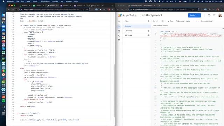Screen dimensions: 224x126
Task: Save project with the disk icon
Action: click(x=162, y=21)
